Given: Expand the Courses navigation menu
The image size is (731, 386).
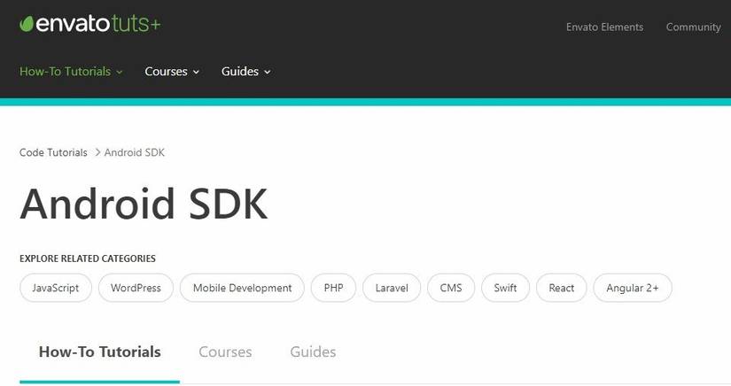Looking at the screenshot, I should (172, 71).
